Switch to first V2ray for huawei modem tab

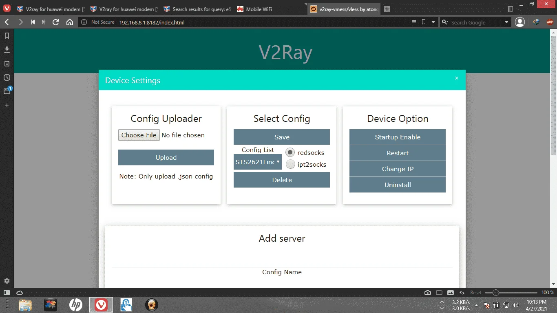[x=50, y=9]
